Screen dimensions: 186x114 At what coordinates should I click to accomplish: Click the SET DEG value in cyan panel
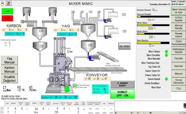(x=104, y=89)
